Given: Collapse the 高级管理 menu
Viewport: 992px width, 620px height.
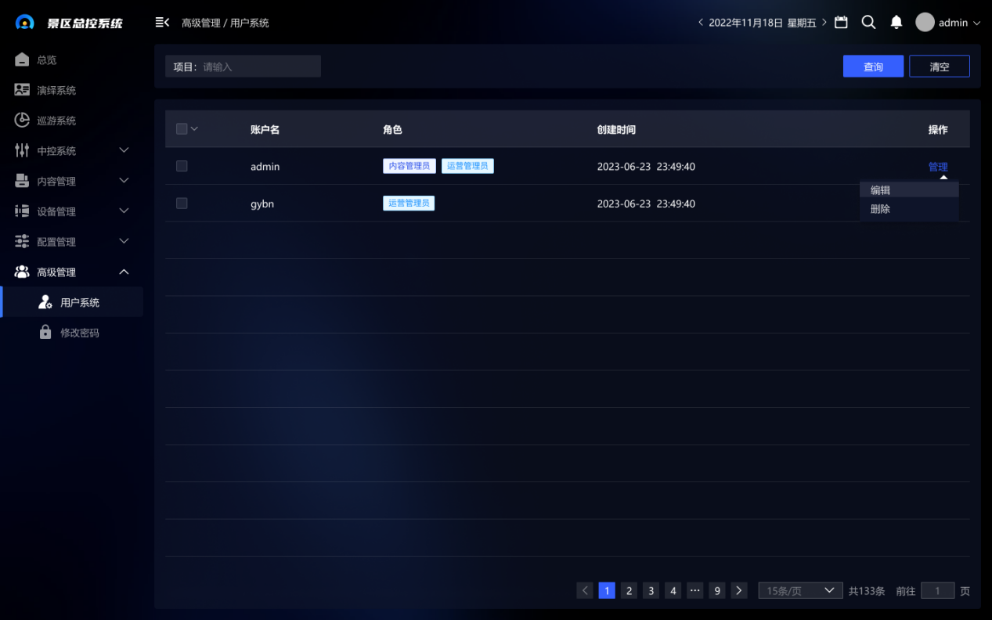Looking at the screenshot, I should coord(124,272).
